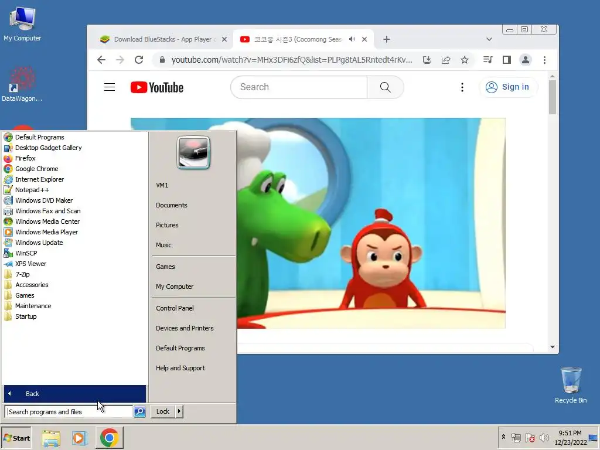The height and width of the screenshot is (450, 600).
Task: Open Default Programs in the programs list
Action: (x=39, y=137)
